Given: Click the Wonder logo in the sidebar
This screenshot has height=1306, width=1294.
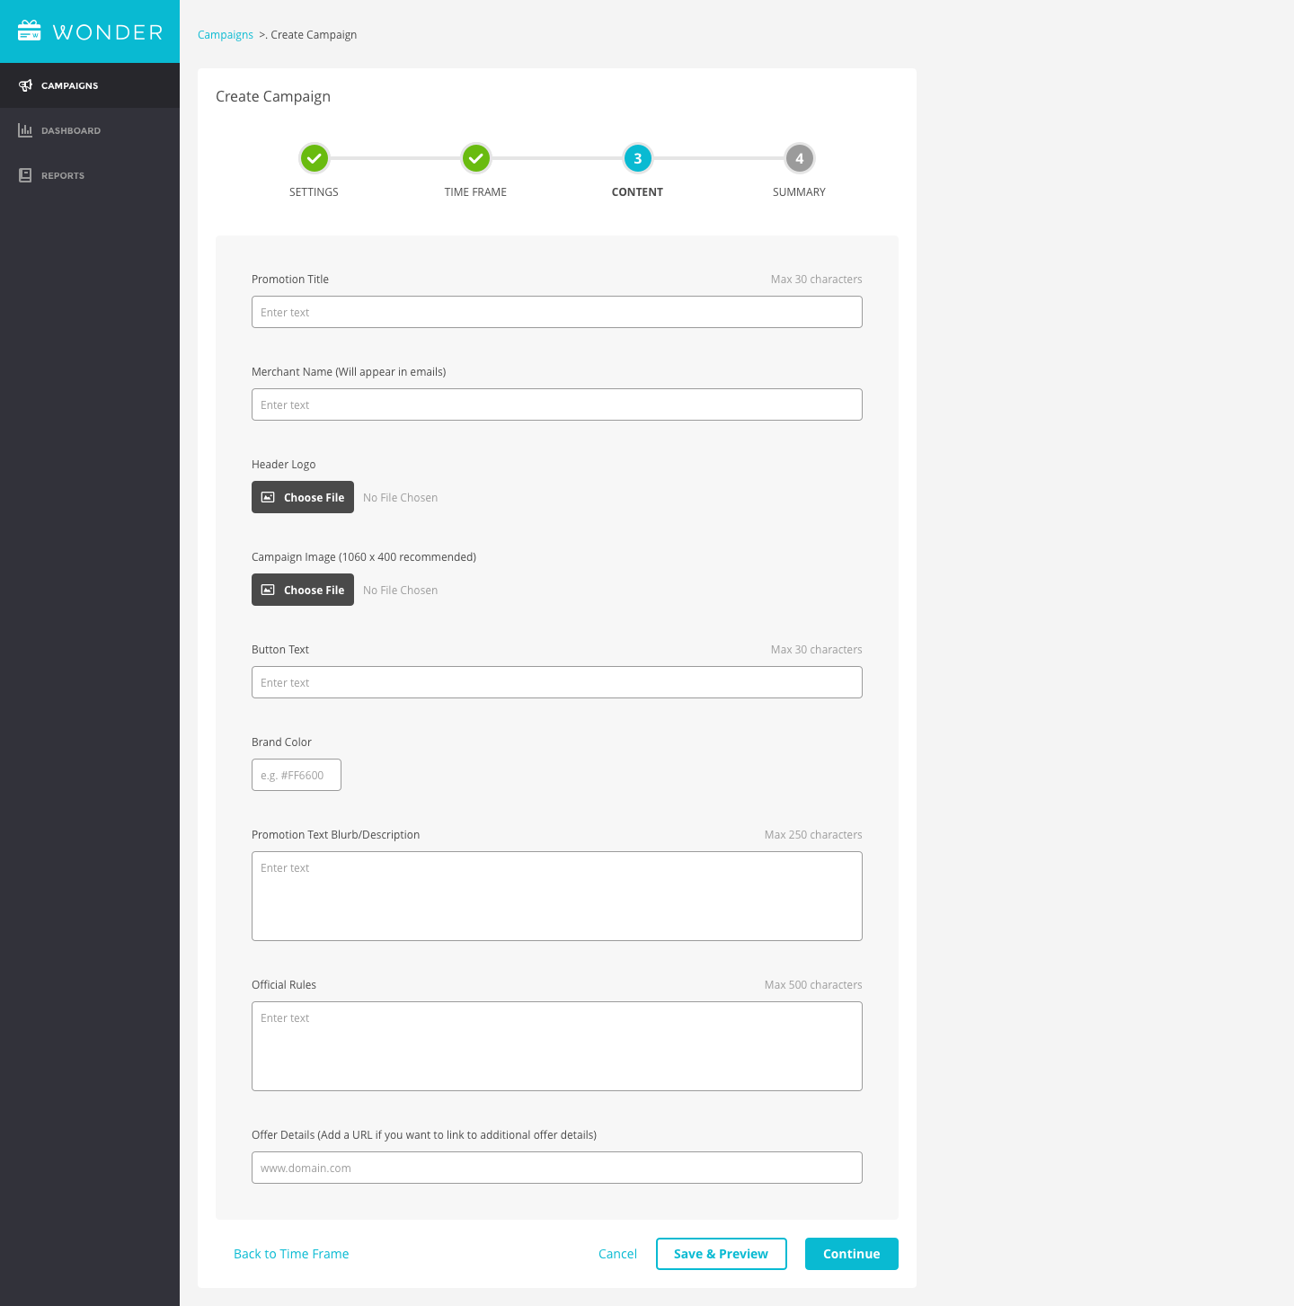Looking at the screenshot, I should [90, 31].
